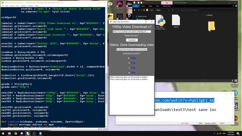The image size is (242, 136).
Task: Open the Notepad icon on the taskbar
Action: click(x=40, y=133)
